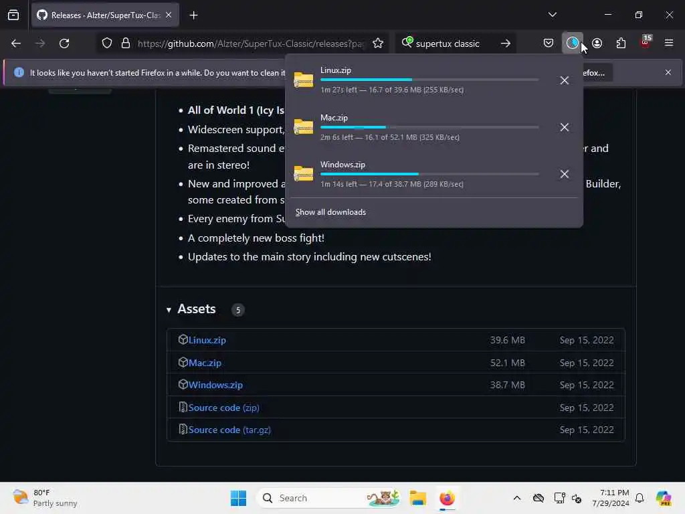Dismiss the Firefox refresh notification bar

point(668,72)
